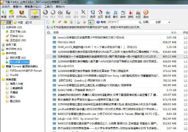
Task: Open the 分类 全部 dropdown
Action: 160,22
